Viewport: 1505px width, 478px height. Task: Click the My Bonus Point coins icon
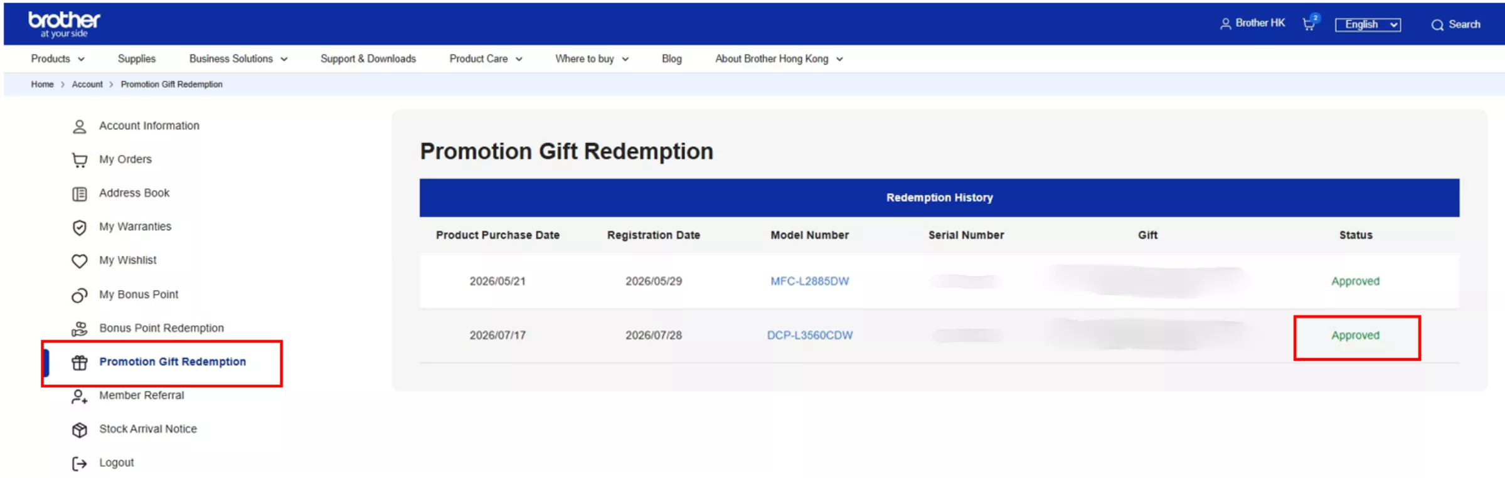coord(80,295)
